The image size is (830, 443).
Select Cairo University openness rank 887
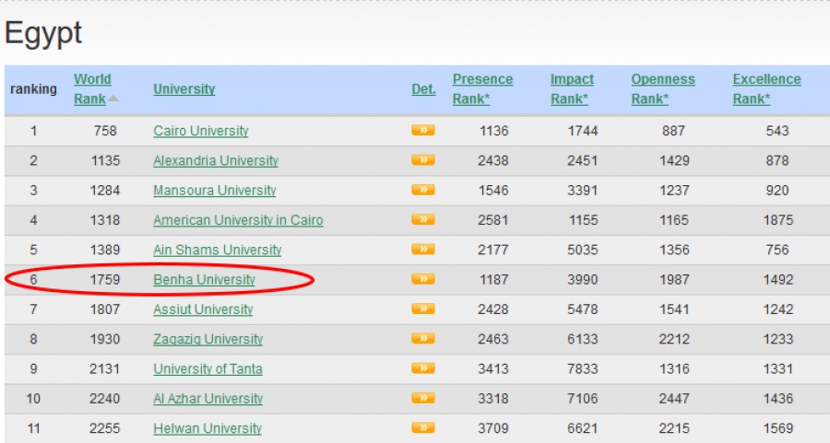click(674, 131)
